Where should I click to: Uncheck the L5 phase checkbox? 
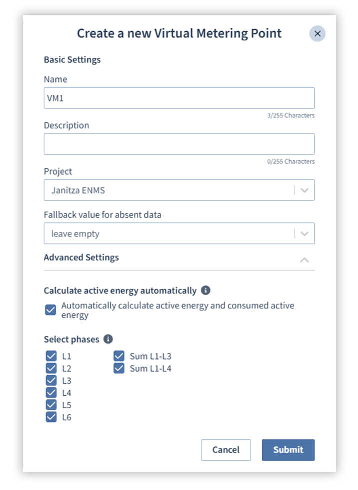(x=51, y=405)
